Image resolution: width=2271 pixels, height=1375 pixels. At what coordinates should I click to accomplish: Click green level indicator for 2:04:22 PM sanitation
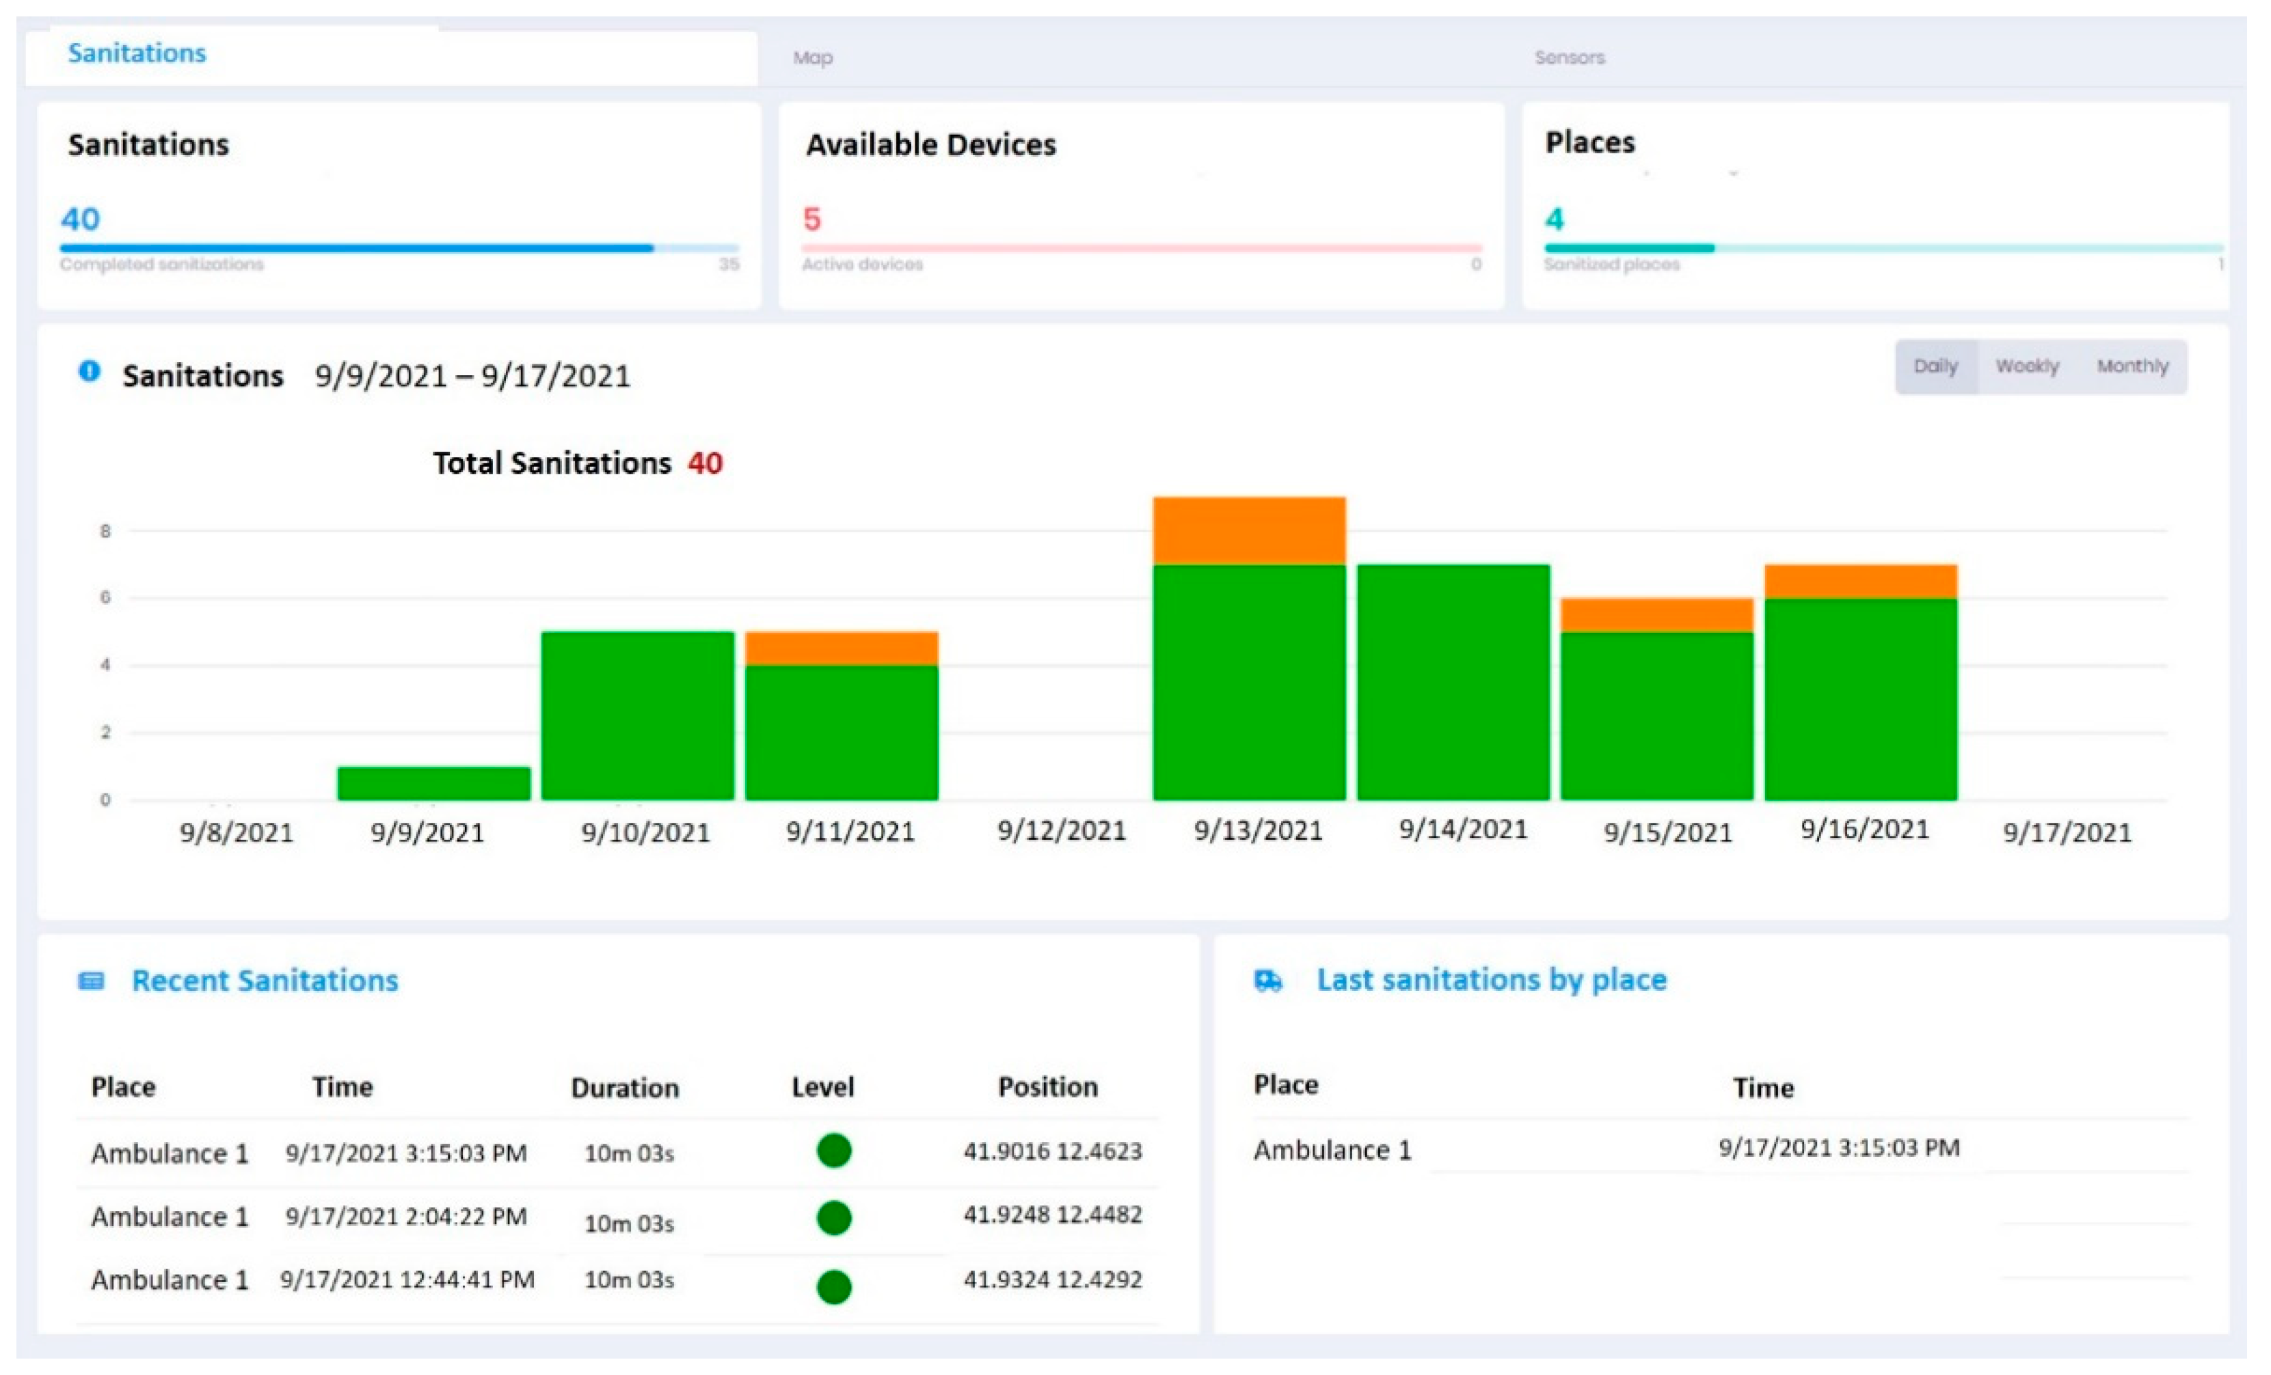833,1219
